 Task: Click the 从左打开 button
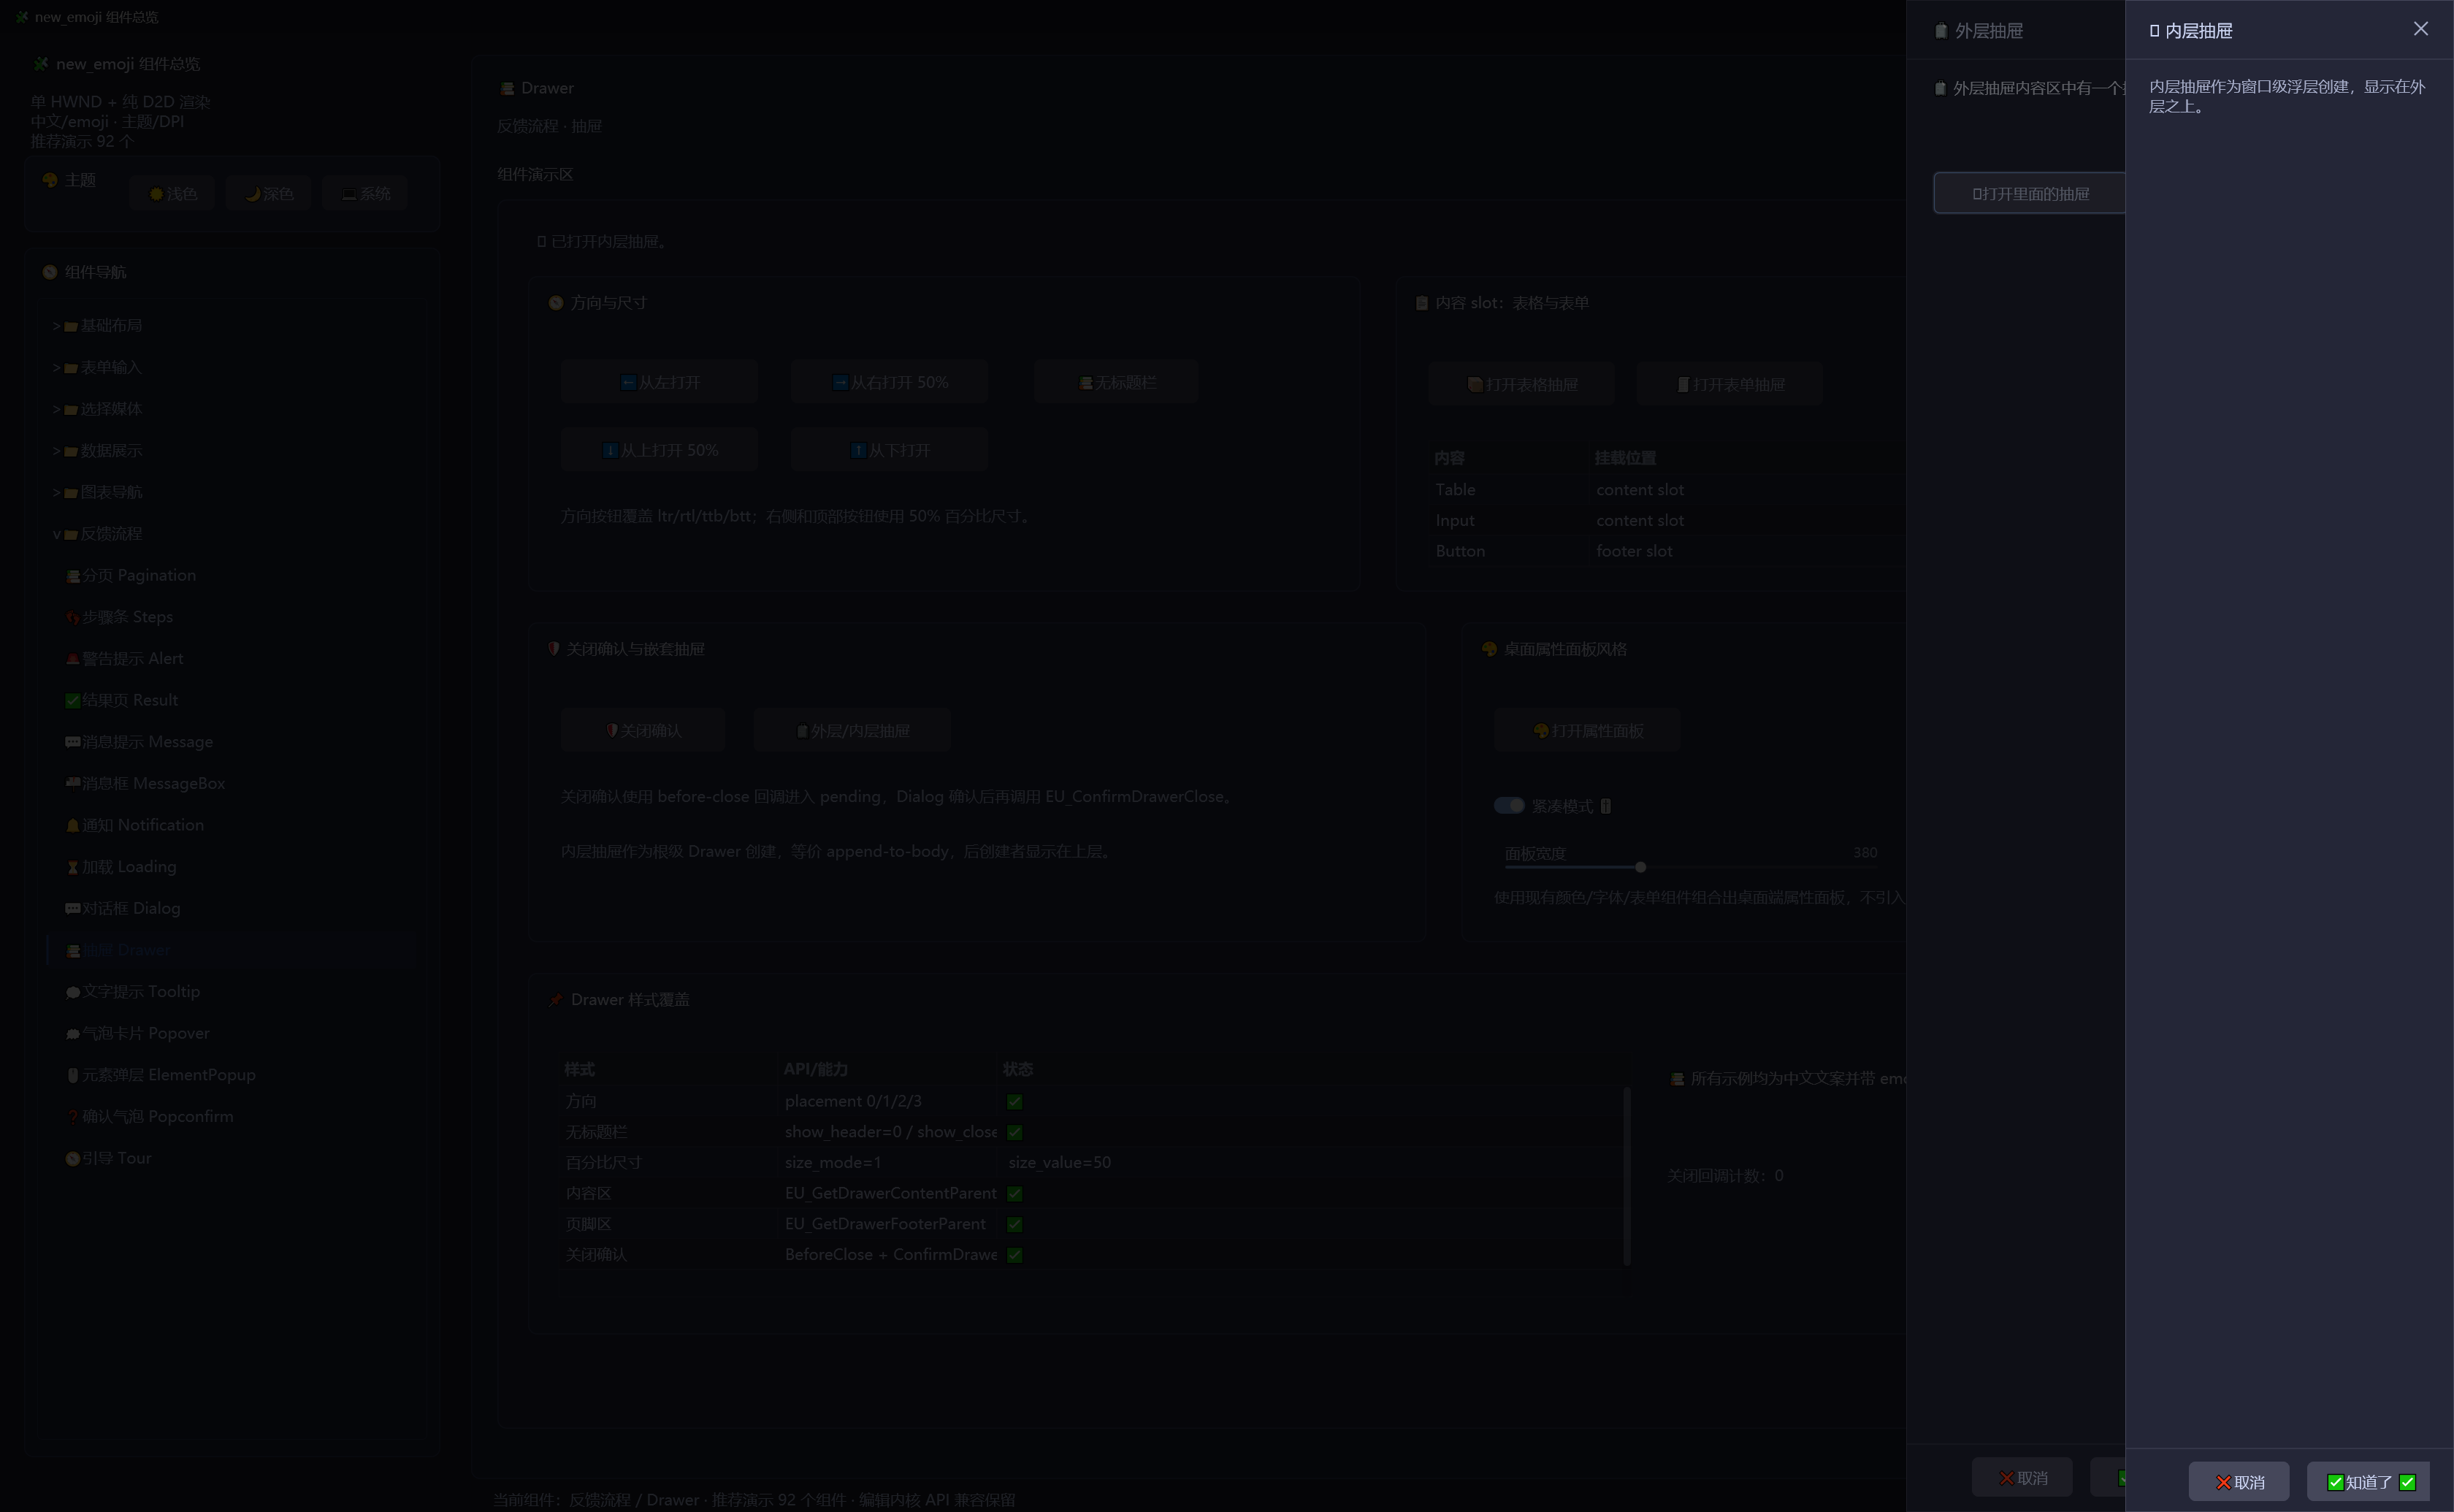(x=659, y=382)
